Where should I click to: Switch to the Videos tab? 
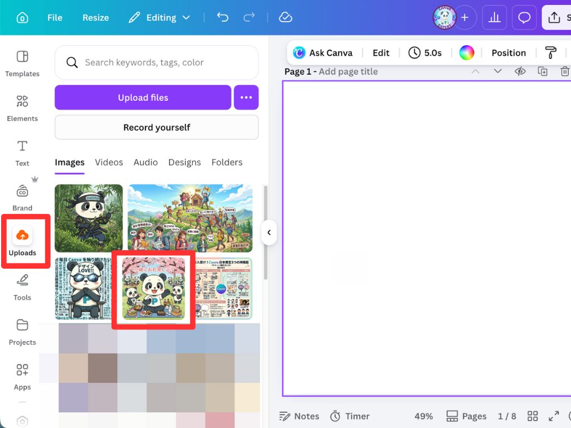point(109,162)
